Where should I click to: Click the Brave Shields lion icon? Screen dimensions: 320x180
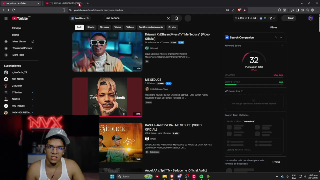click(x=239, y=10)
